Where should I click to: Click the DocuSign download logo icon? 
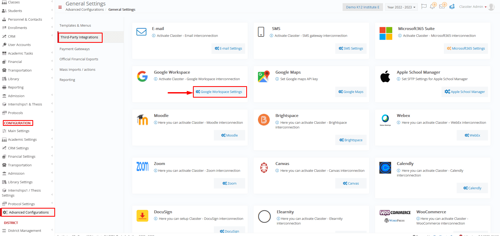[142, 216]
